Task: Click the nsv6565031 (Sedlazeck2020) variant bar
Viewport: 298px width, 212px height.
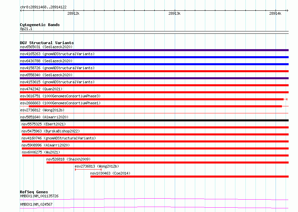Action: pos(154,50)
